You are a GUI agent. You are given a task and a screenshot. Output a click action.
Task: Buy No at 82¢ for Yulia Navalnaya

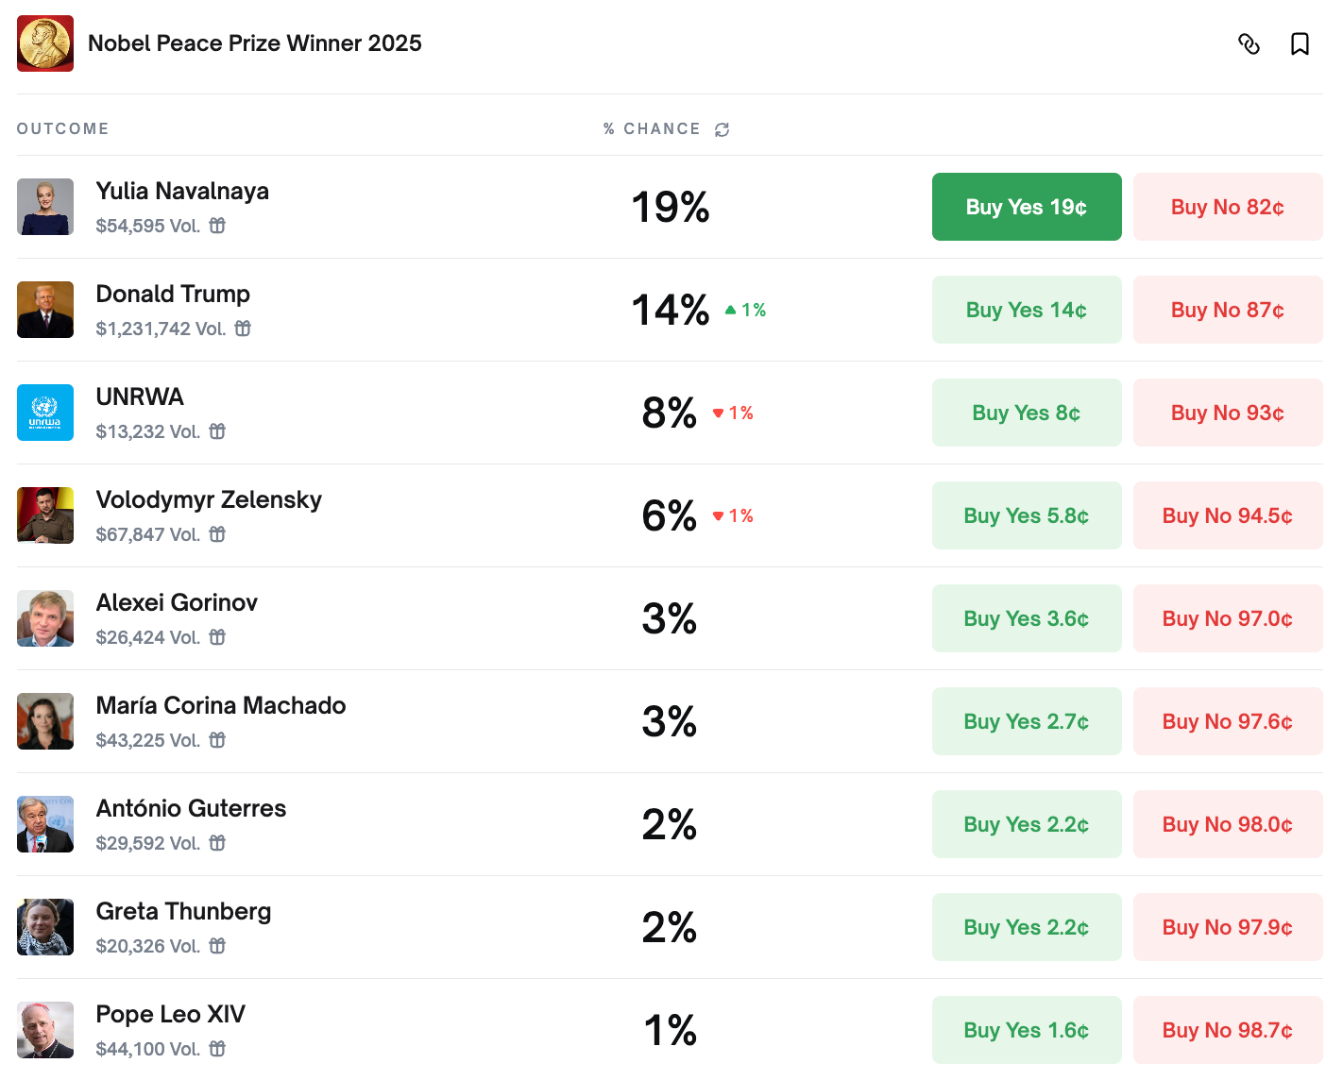1228,207
